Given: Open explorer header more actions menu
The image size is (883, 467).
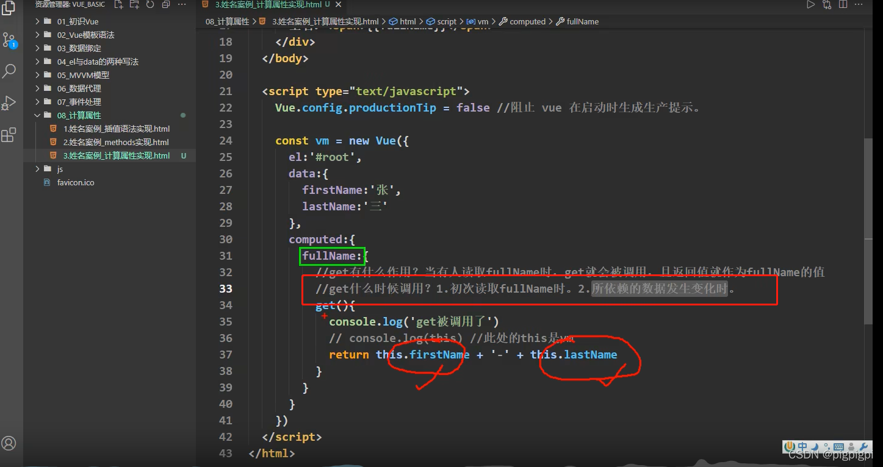Looking at the screenshot, I should coord(182,4).
